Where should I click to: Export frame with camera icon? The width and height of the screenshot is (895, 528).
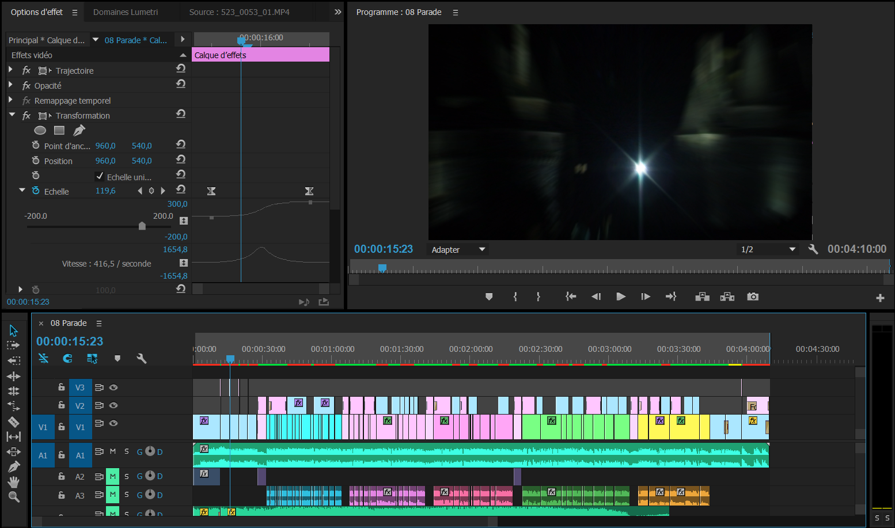(x=753, y=297)
